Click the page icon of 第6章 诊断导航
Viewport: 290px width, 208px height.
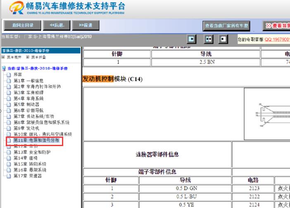pos(9,111)
